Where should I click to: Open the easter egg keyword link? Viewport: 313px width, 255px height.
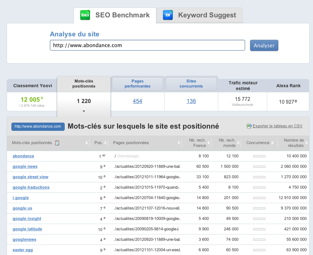tap(22, 250)
